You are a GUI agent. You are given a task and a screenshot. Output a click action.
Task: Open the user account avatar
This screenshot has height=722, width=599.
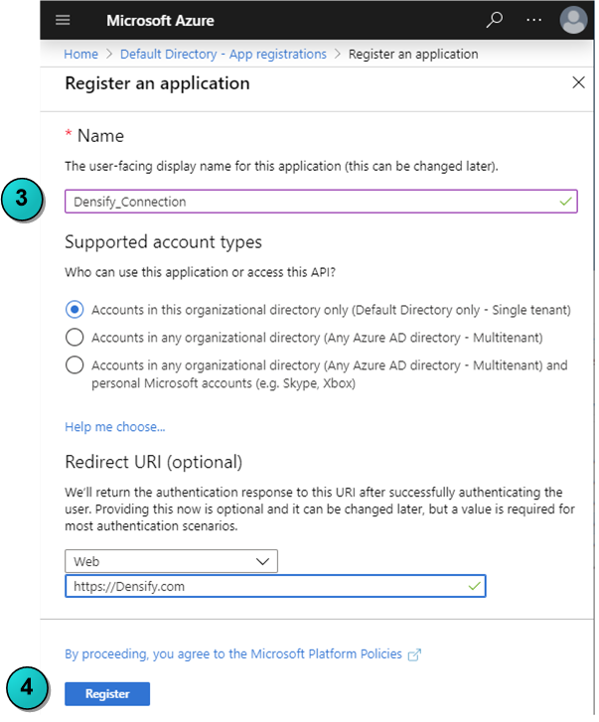click(573, 20)
